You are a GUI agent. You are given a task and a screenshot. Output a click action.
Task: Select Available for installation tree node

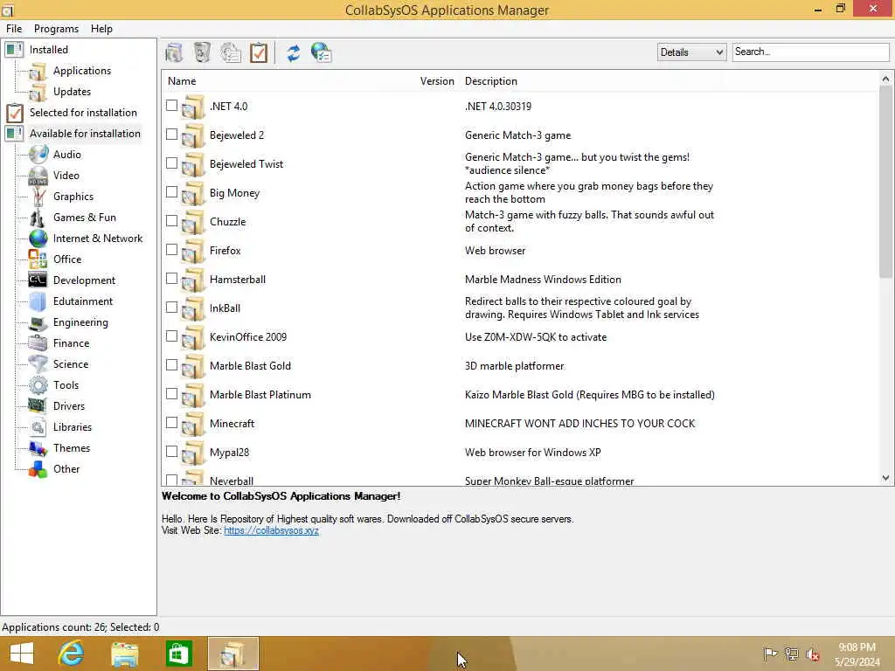85,134
